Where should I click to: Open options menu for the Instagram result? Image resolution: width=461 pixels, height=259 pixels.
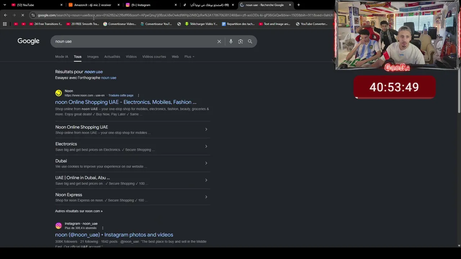[x=103, y=228]
